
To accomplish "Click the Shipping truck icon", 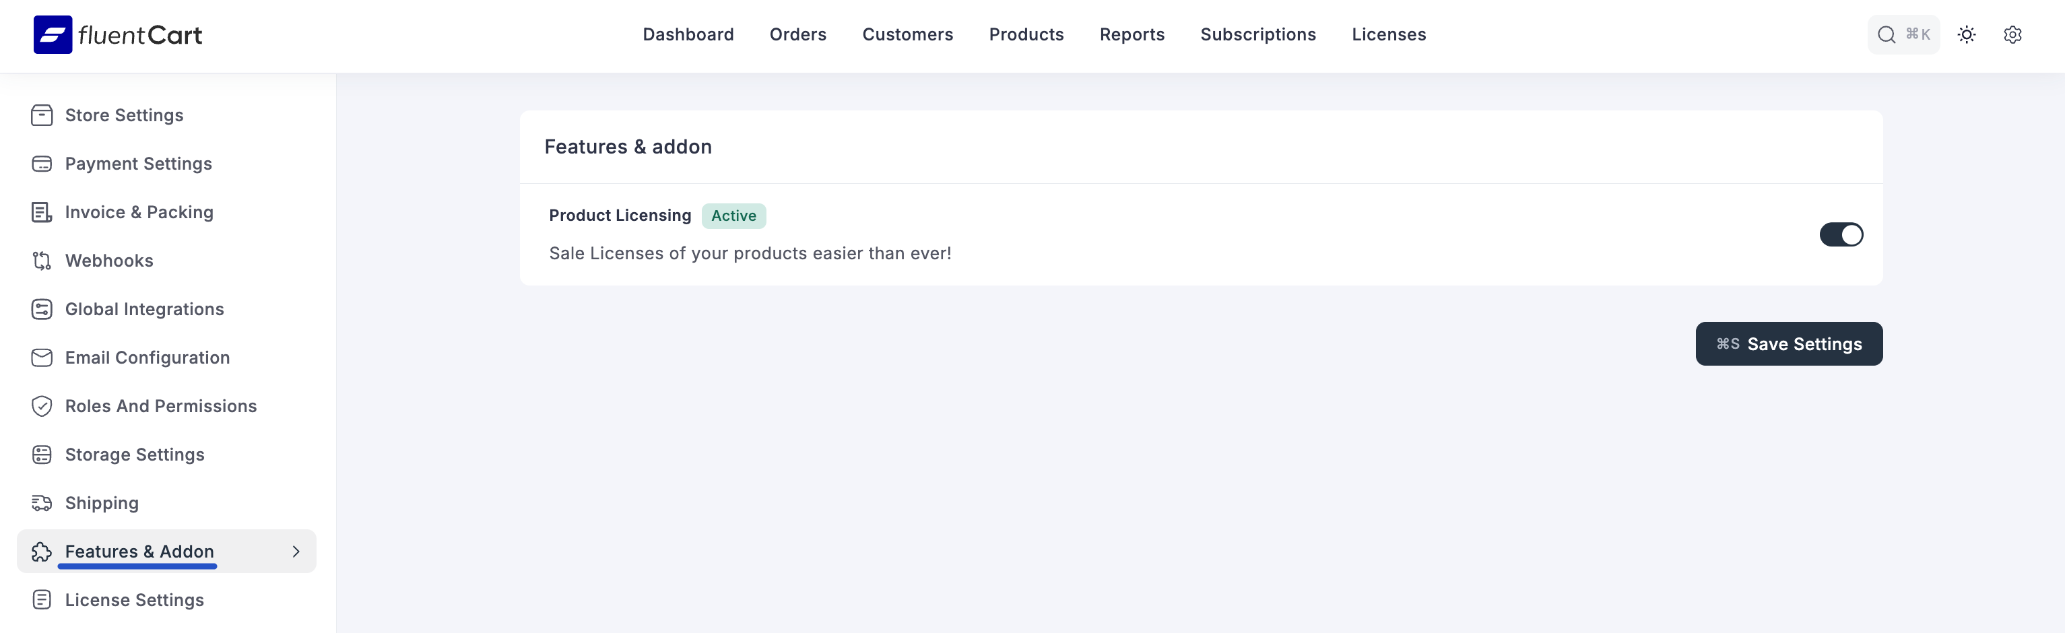I will pyautogui.click(x=42, y=503).
